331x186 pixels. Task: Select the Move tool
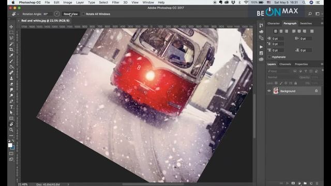(11, 27)
